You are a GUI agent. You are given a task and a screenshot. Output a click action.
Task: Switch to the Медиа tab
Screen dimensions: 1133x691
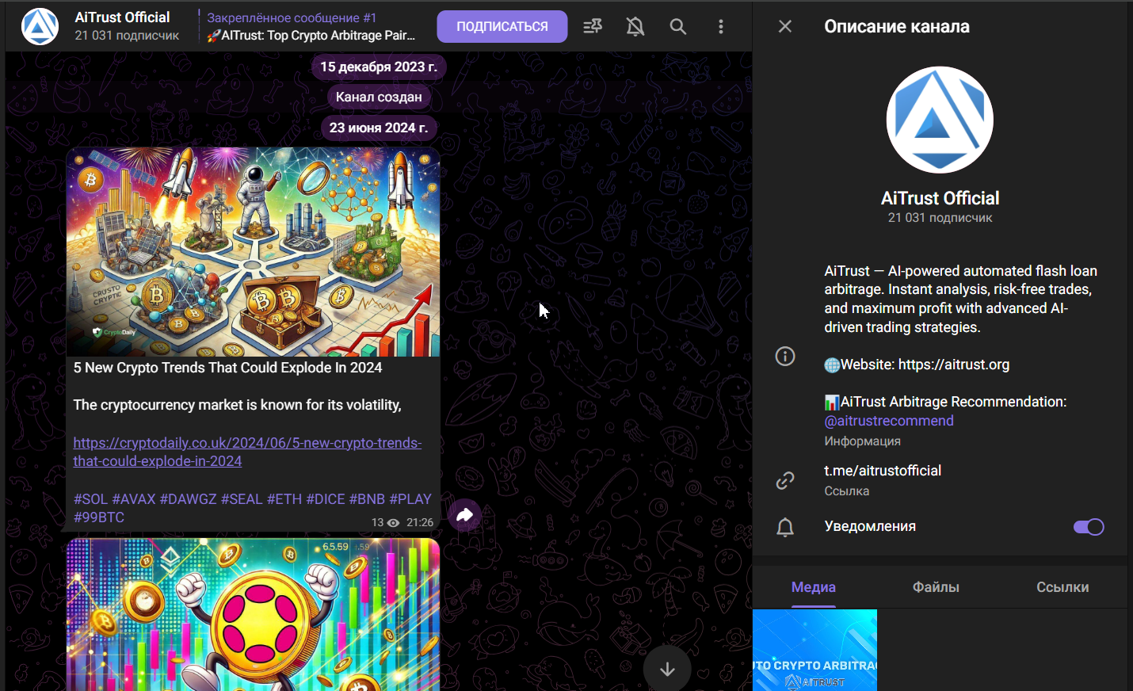click(814, 587)
